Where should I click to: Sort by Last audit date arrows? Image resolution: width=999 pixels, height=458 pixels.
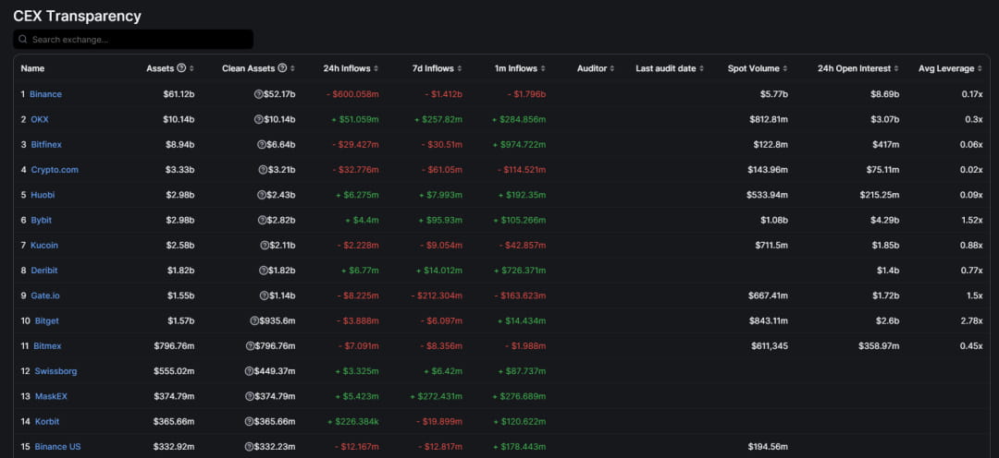point(701,68)
